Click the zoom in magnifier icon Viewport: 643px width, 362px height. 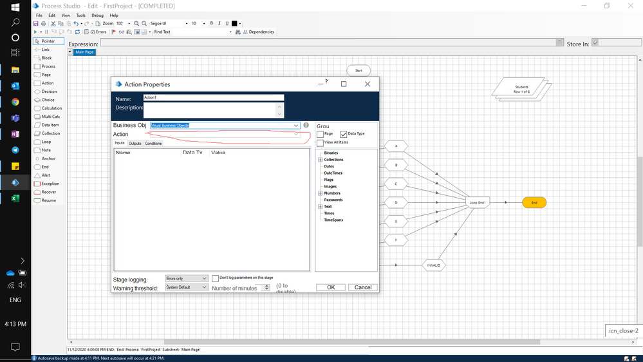pyautogui.click(x=136, y=23)
